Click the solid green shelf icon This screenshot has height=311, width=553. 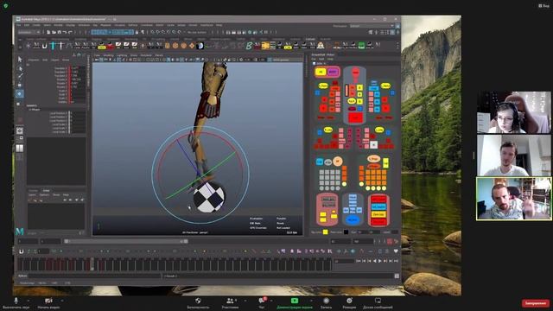[361, 45]
